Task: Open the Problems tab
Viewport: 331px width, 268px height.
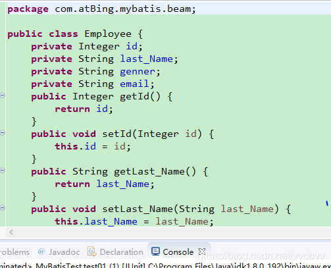Action: pos(14,252)
